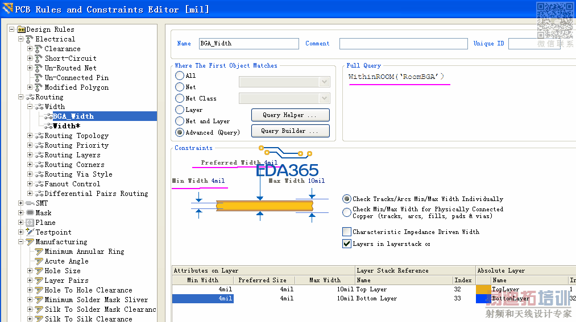
Task: Click the Width* rule icon
Action: coord(48,126)
